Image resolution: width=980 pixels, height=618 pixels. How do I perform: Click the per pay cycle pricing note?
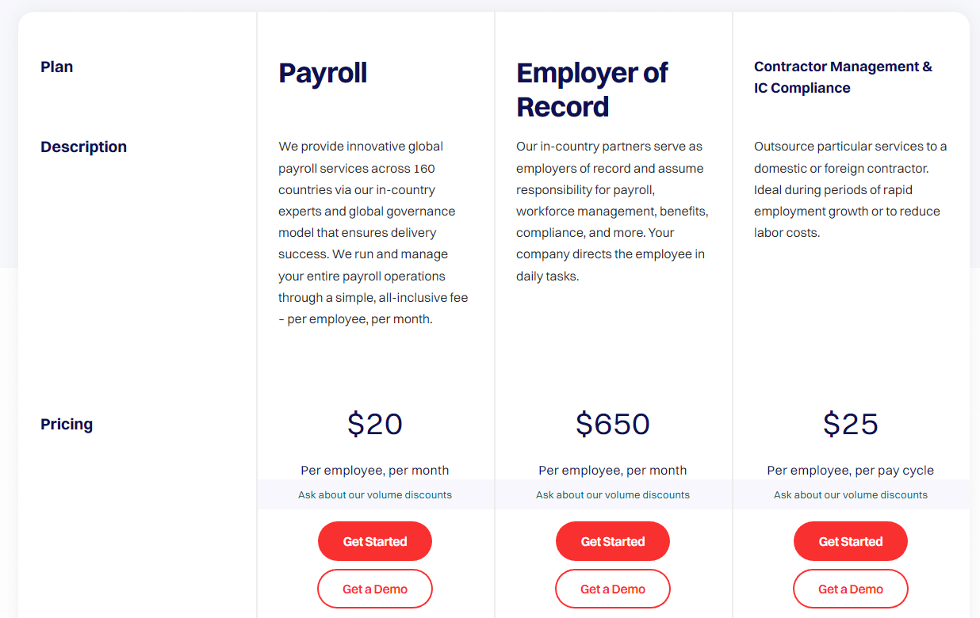[x=850, y=470]
